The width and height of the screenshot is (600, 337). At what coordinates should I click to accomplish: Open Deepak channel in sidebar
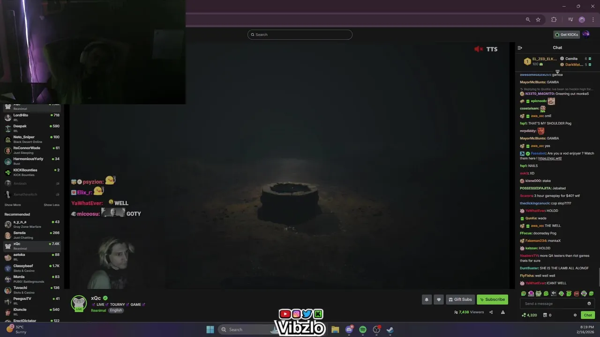(32, 128)
